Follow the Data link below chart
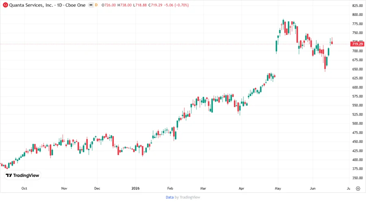366x202 pixels. pyautogui.click(x=170, y=197)
